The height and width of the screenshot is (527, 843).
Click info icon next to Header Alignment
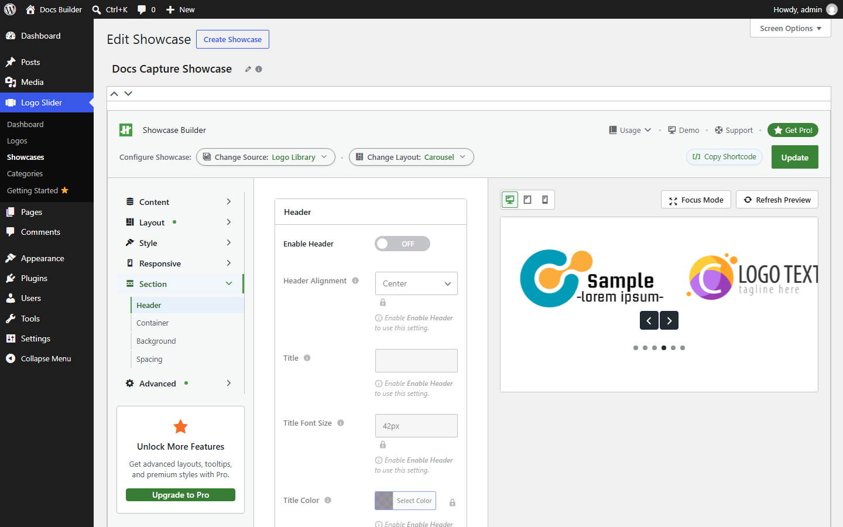tap(355, 280)
